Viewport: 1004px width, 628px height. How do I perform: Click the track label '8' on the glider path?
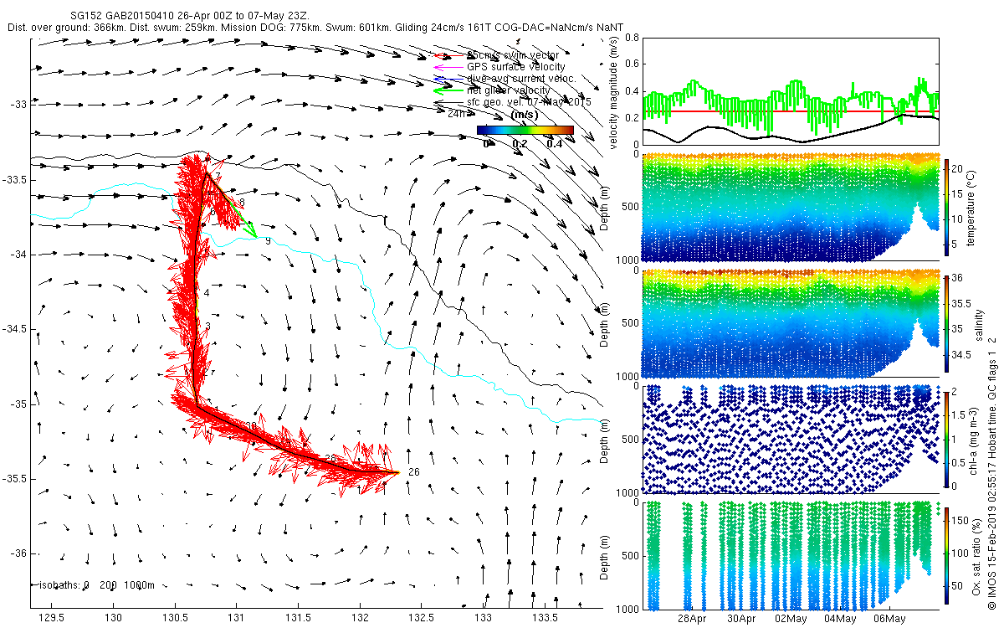pos(242,203)
